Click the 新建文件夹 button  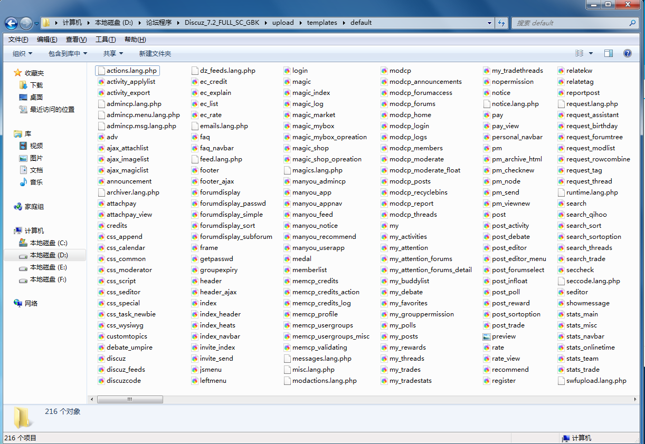pyautogui.click(x=155, y=53)
